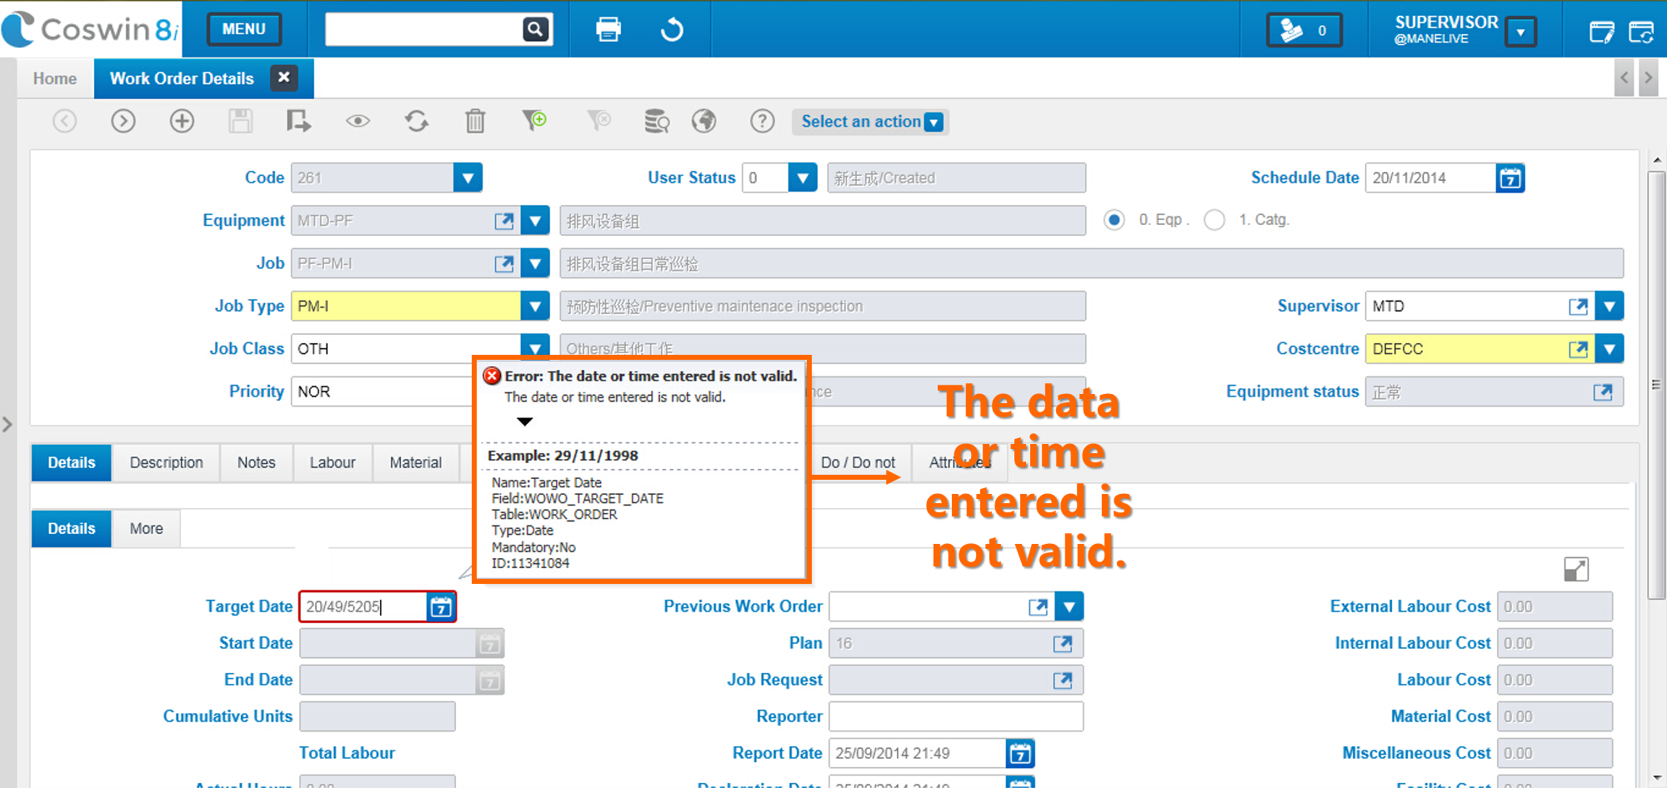
Task: Click the refresh arrow in top bar
Action: pos(672,30)
